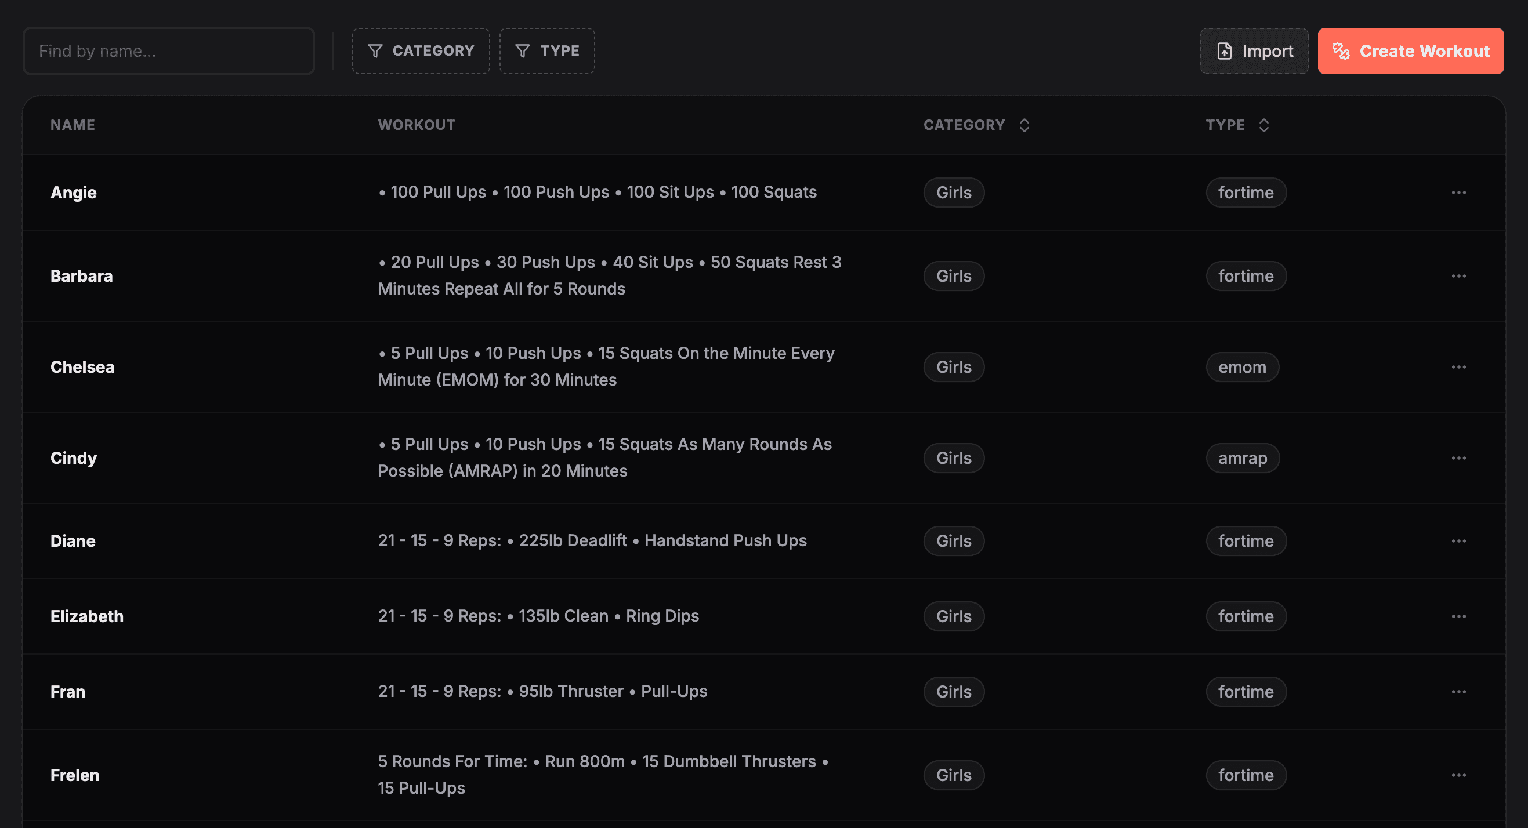
Task: Open the Fran workout name
Action: tap(68, 692)
